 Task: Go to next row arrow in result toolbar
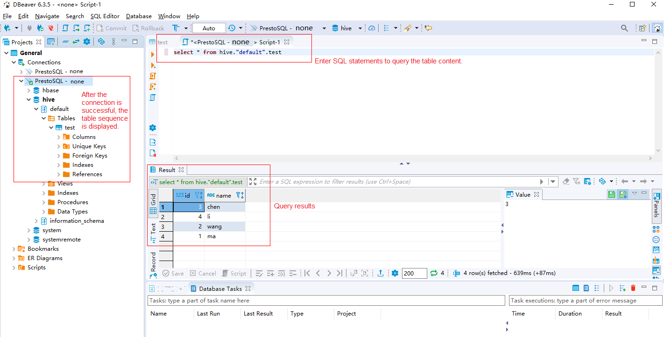[329, 273]
